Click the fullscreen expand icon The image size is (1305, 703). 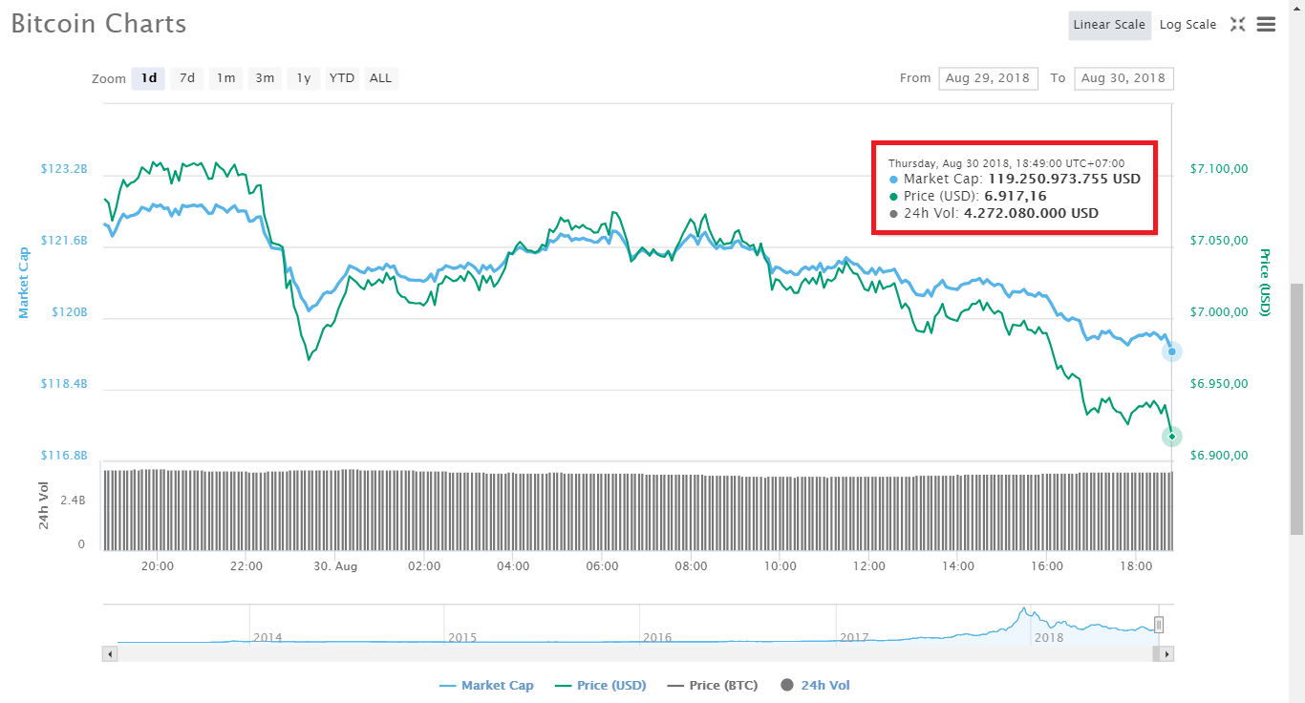point(1237,25)
